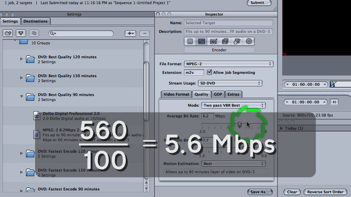This screenshot has width=351, height=197.
Task: Open the Summary pane icon in Inspector
Action: (190, 41)
